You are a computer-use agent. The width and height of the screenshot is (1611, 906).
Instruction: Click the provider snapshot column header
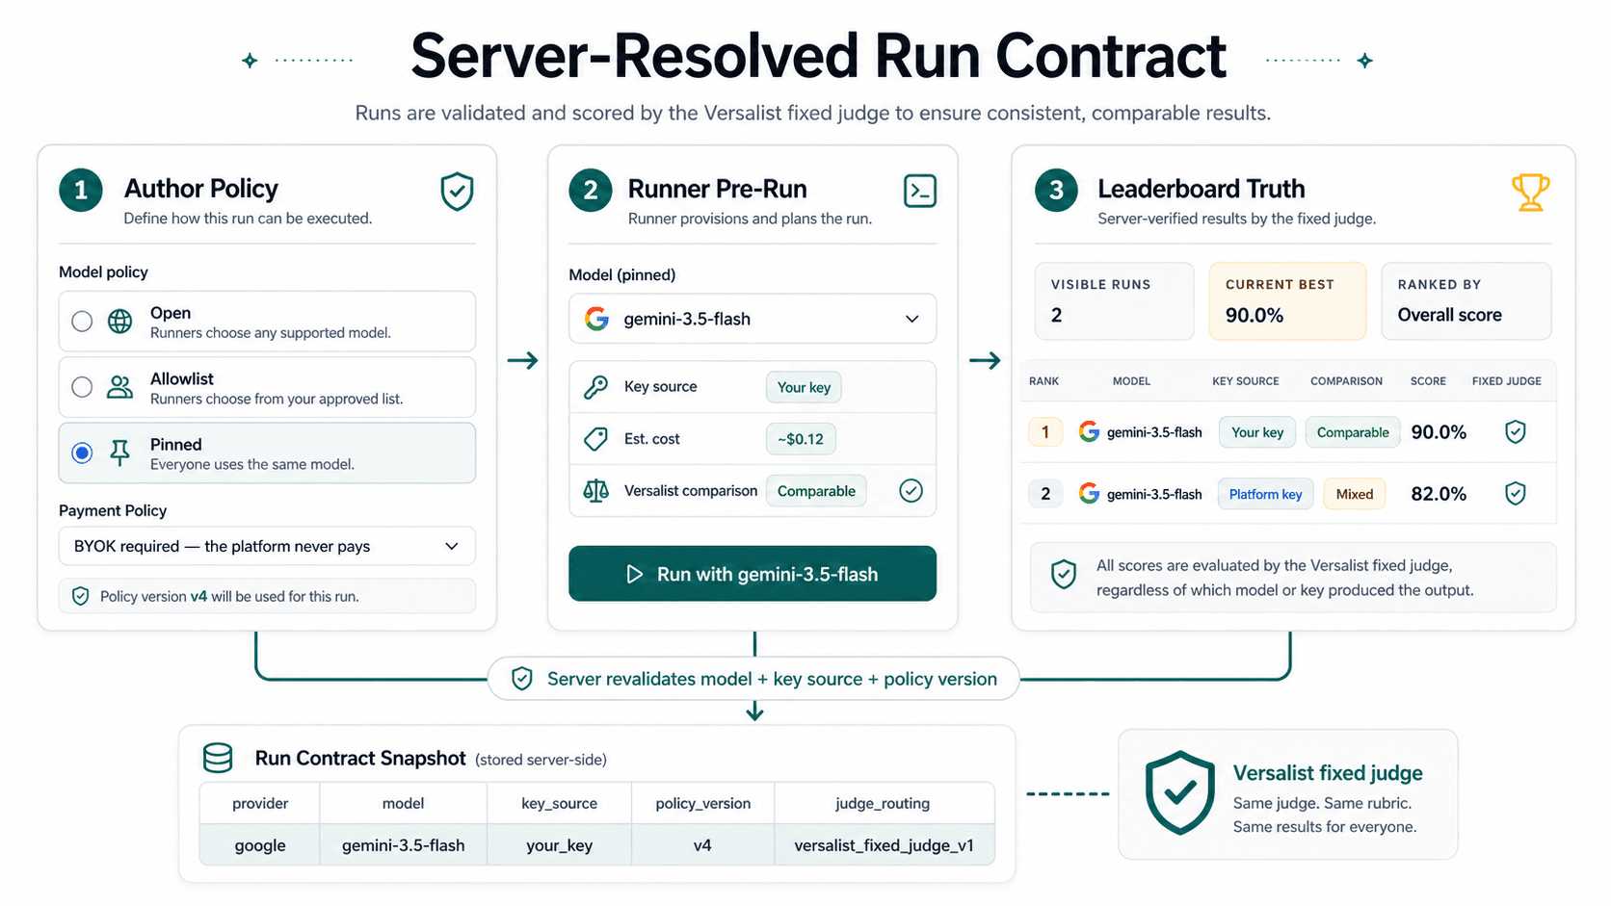(260, 803)
